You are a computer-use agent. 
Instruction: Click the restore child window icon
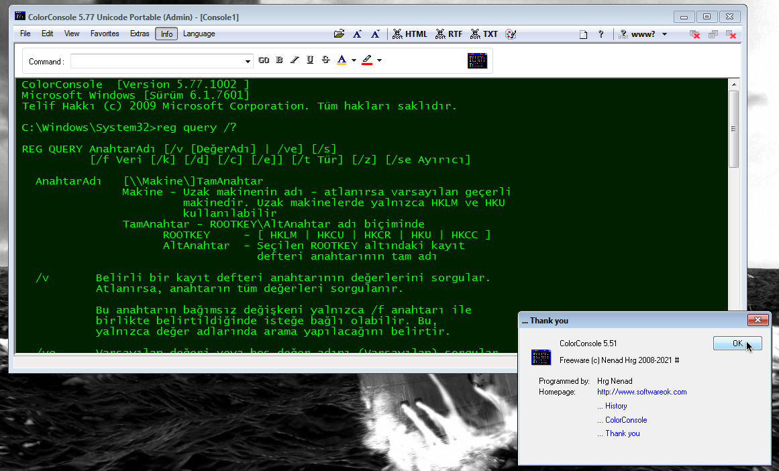tap(713, 34)
